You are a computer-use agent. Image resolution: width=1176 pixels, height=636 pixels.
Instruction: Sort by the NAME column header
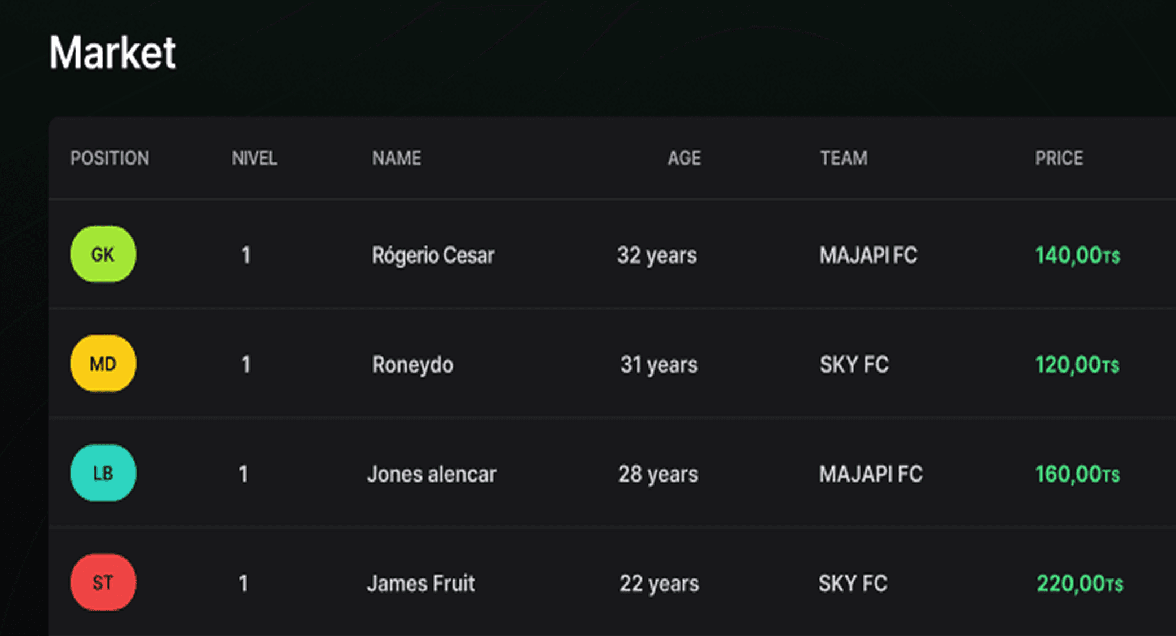point(396,158)
